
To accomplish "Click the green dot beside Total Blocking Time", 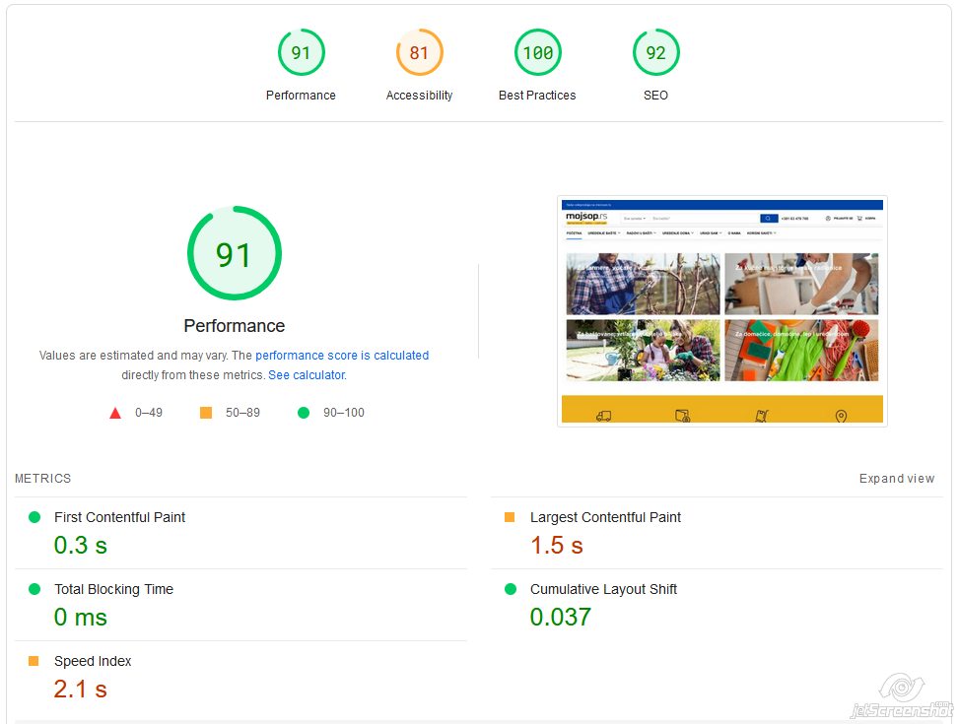I will pos(34,589).
